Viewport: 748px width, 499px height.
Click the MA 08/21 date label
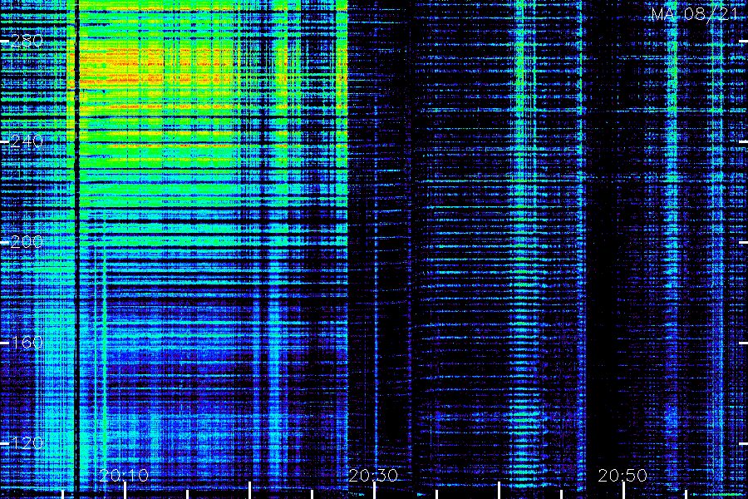tap(694, 14)
